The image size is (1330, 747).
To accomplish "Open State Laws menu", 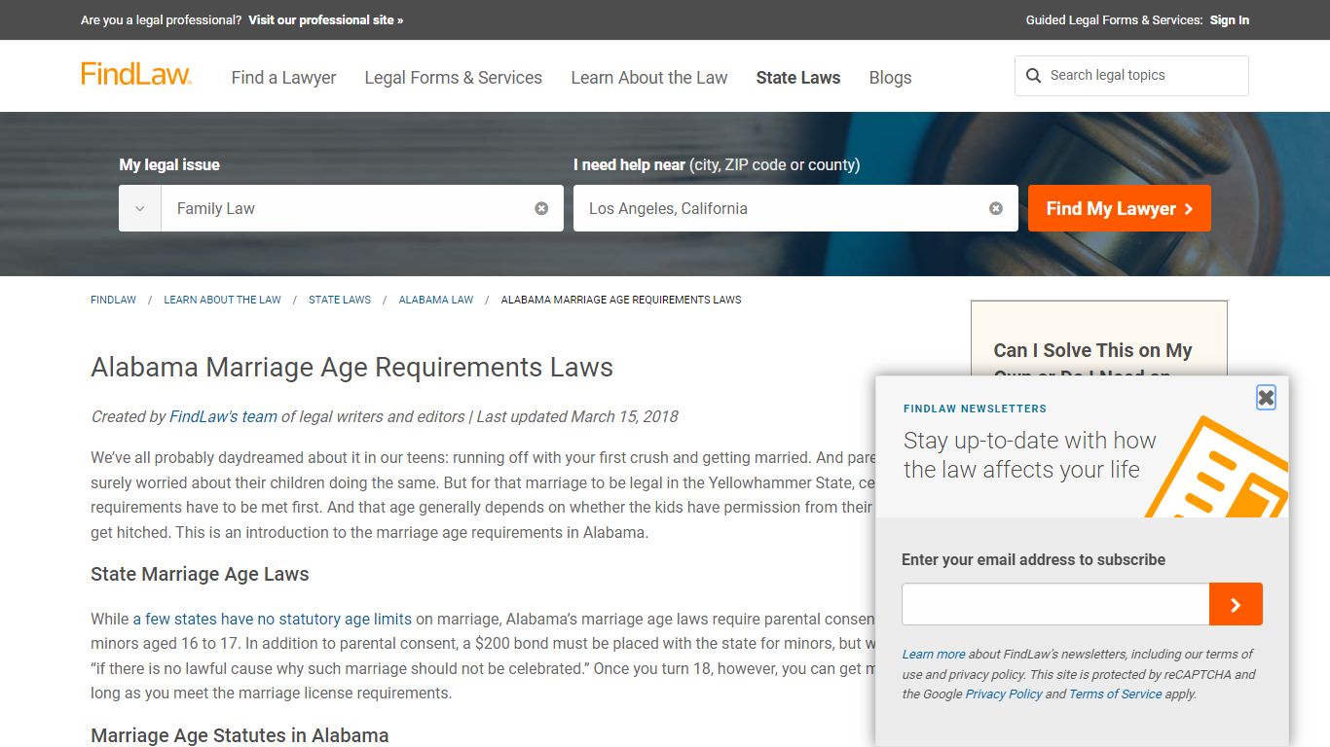I will pyautogui.click(x=798, y=78).
